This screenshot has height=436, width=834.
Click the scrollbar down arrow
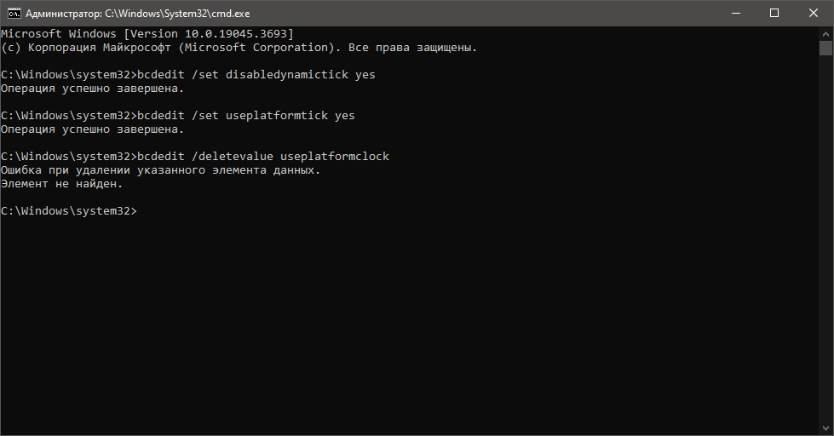825,428
